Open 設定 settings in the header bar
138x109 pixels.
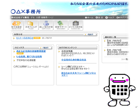pyautogui.click(x=99, y=17)
